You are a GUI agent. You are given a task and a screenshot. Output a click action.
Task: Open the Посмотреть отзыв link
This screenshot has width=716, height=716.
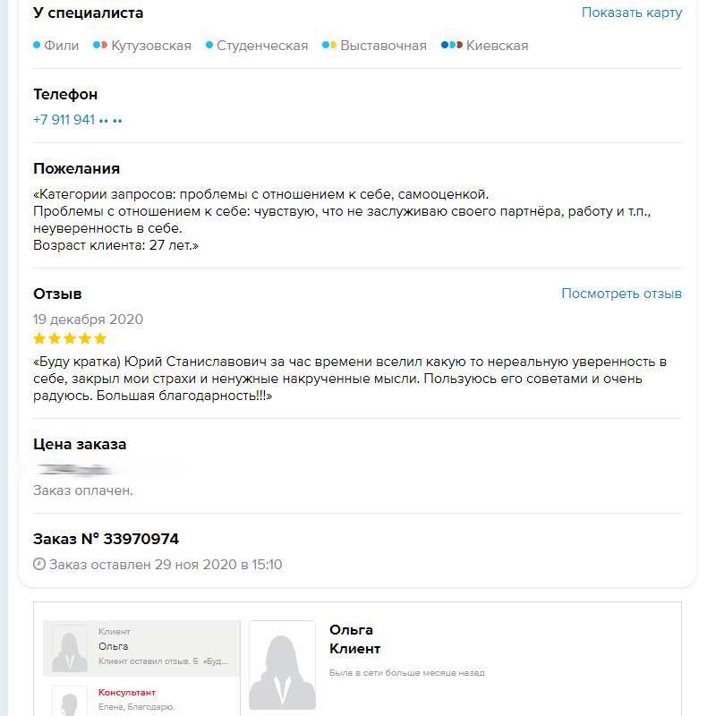point(621,294)
